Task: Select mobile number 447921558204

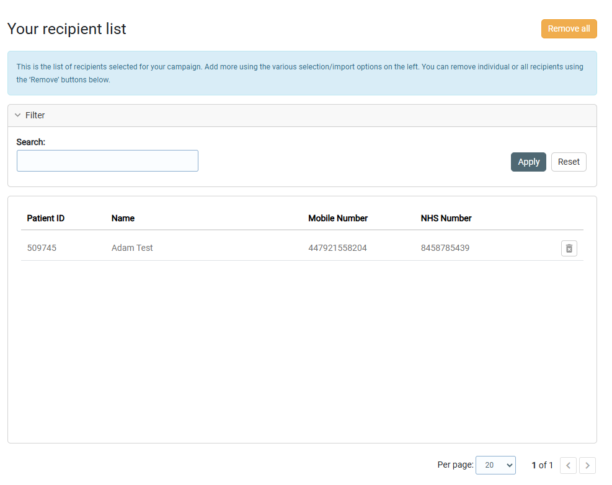Action: (337, 248)
